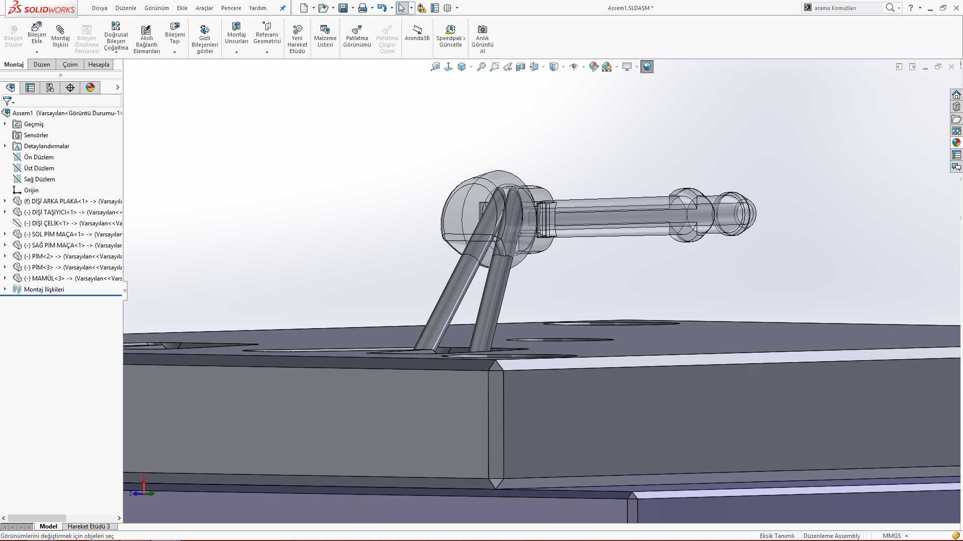Click the undo icon in top toolbar

tap(382, 8)
